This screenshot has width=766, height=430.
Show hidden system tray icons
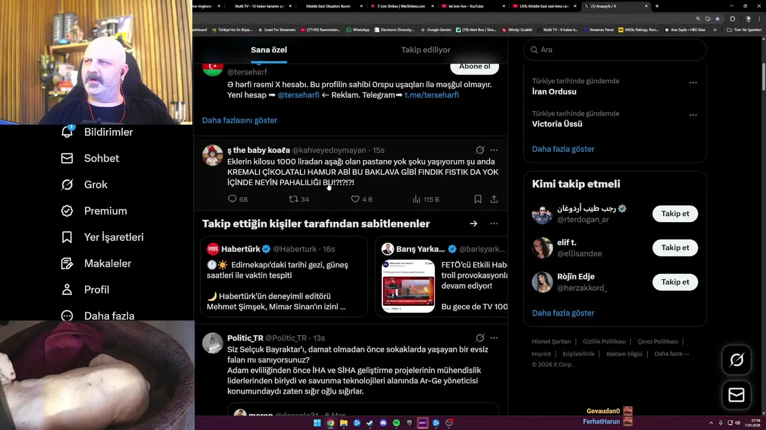pyautogui.click(x=712, y=423)
